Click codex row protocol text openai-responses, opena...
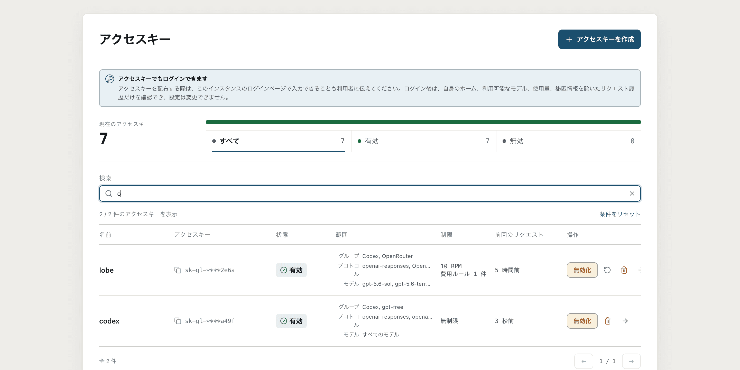Viewport: 740px width, 370px height. (397, 317)
